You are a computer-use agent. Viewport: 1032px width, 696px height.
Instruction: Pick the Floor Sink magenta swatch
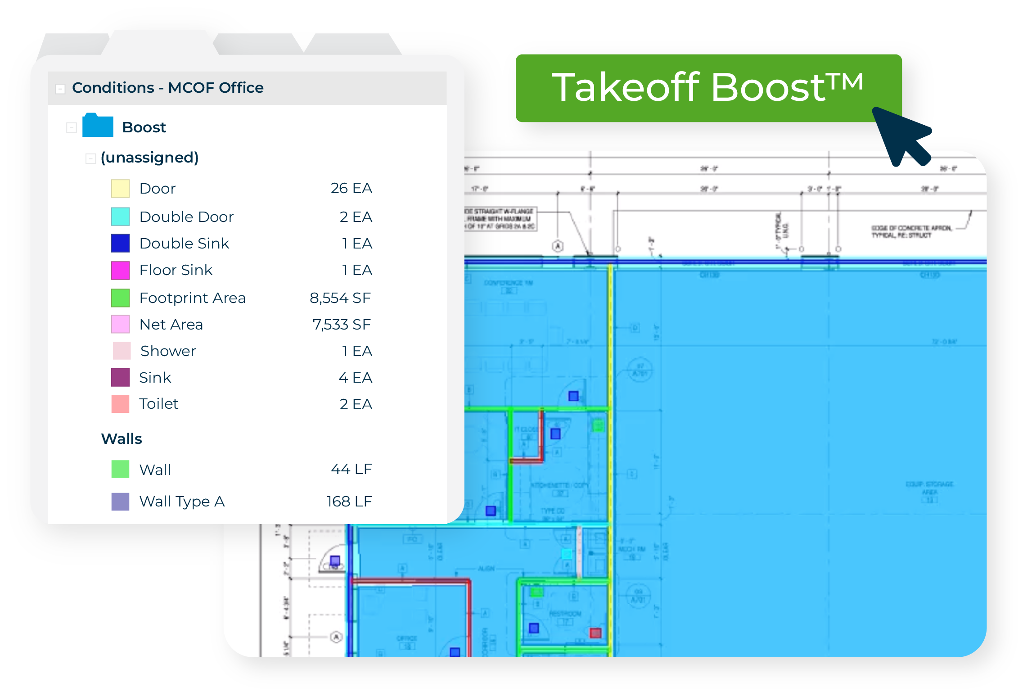click(121, 270)
